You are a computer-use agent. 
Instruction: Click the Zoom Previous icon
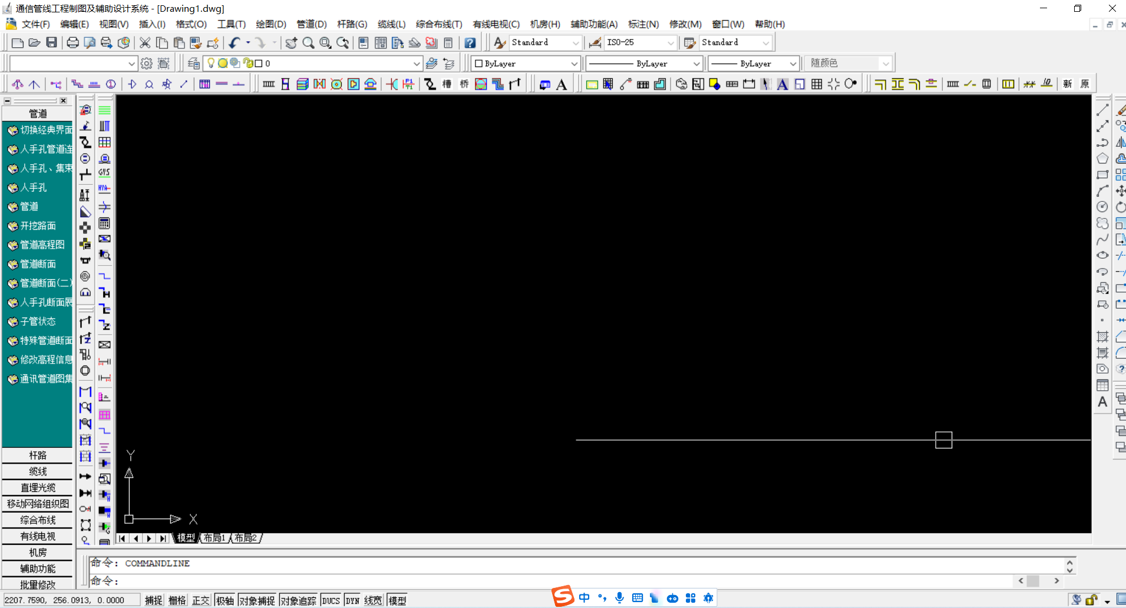342,42
